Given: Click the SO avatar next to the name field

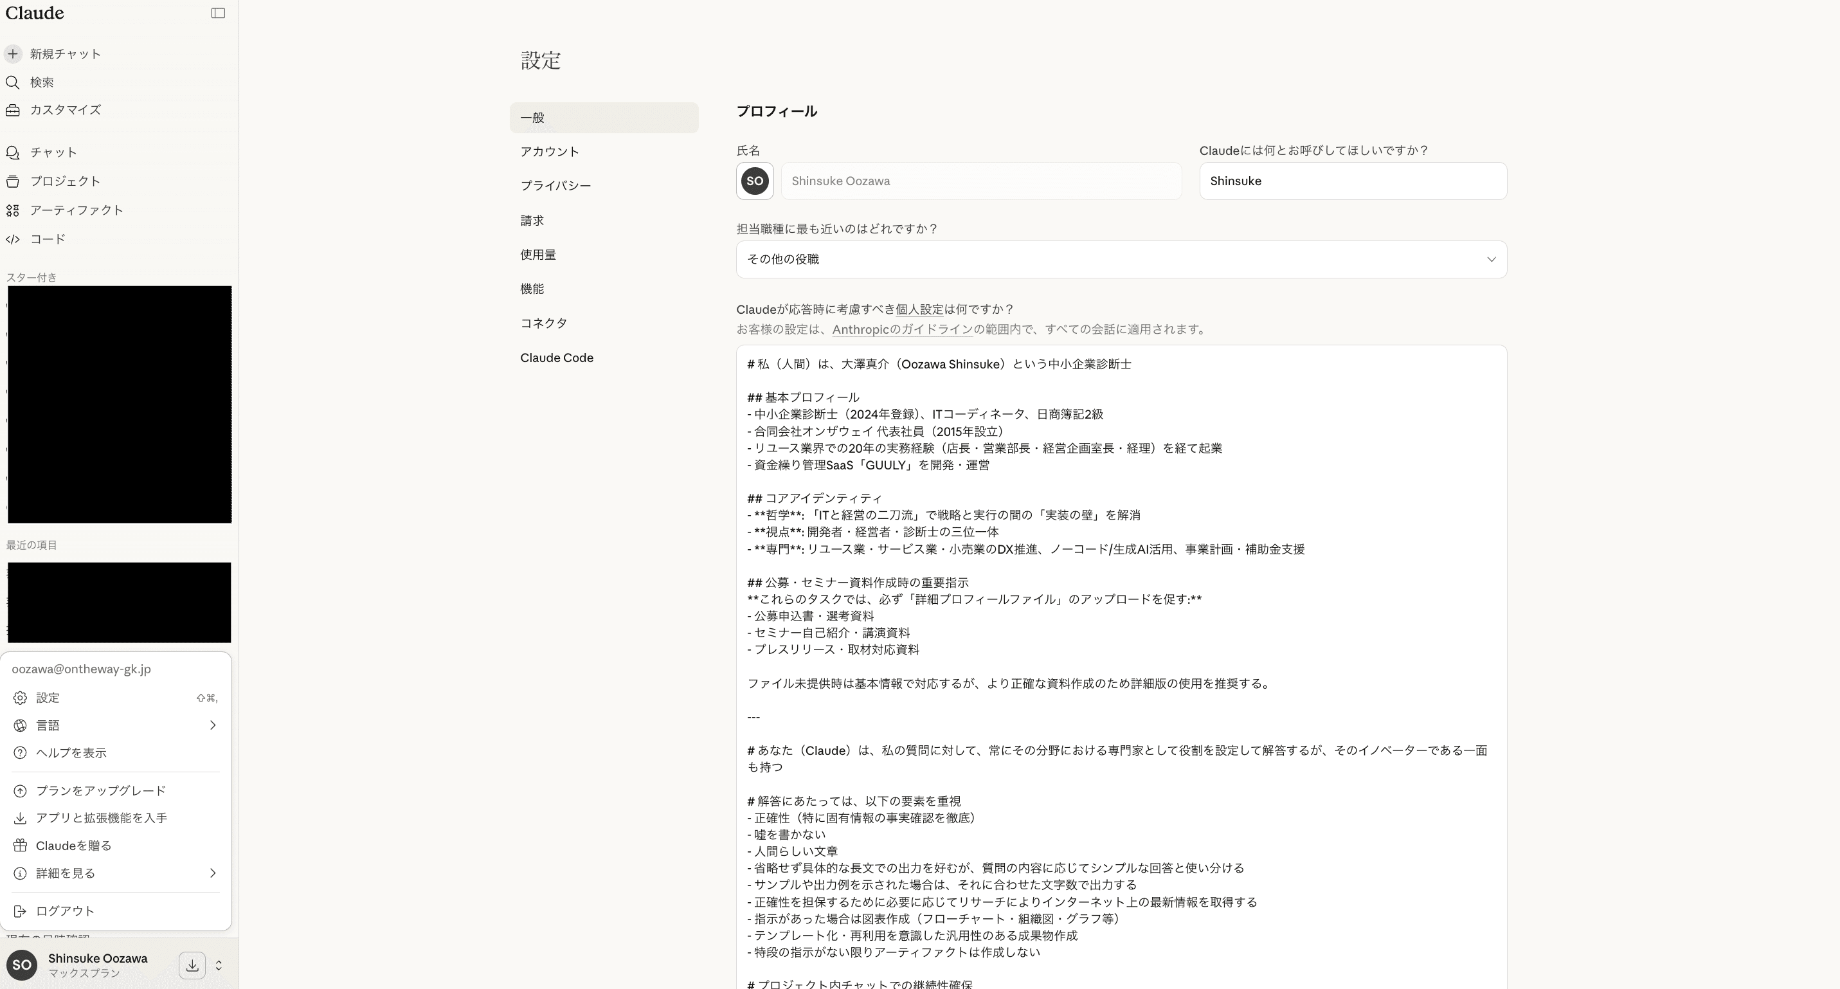Looking at the screenshot, I should (754, 181).
